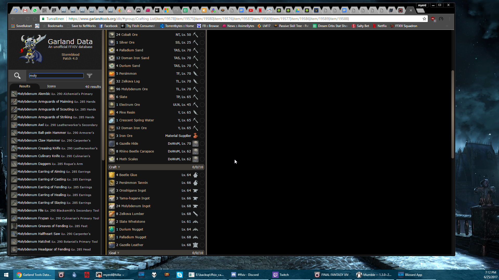Switch to the Icons tab
Viewport: 499px width, 280px height.
pyautogui.click(x=51, y=86)
